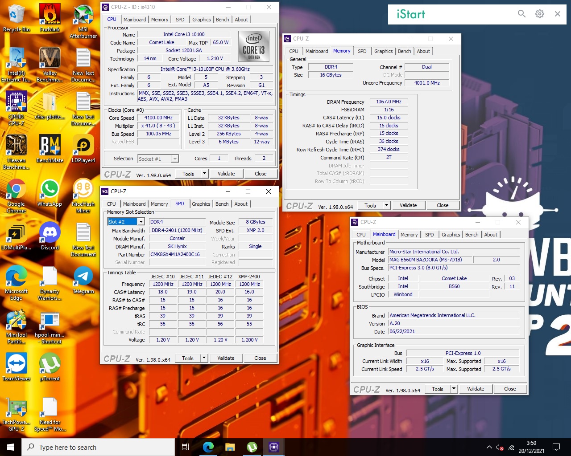Select About tab in Mainboard window
Image resolution: width=571 pixels, height=456 pixels.
click(x=491, y=235)
